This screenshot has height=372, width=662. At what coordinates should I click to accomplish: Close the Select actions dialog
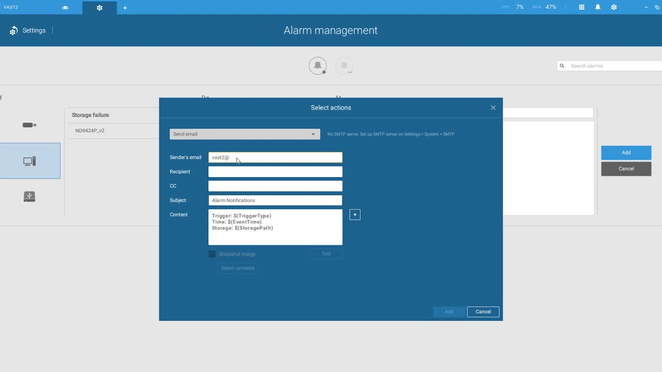tap(493, 107)
